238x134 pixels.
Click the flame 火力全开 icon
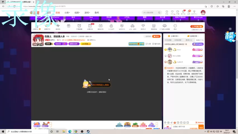click(x=111, y=26)
